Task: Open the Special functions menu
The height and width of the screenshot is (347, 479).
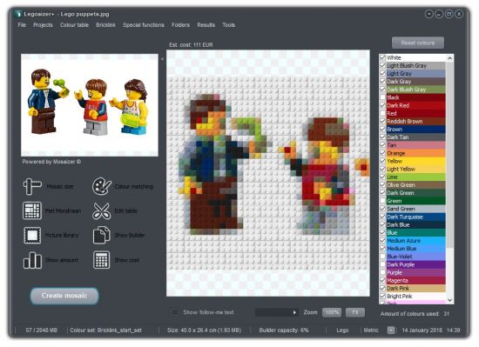Action: (x=144, y=25)
